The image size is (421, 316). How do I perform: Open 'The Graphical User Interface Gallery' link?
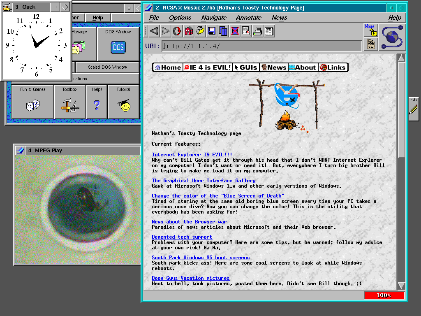pyautogui.click(x=204, y=181)
